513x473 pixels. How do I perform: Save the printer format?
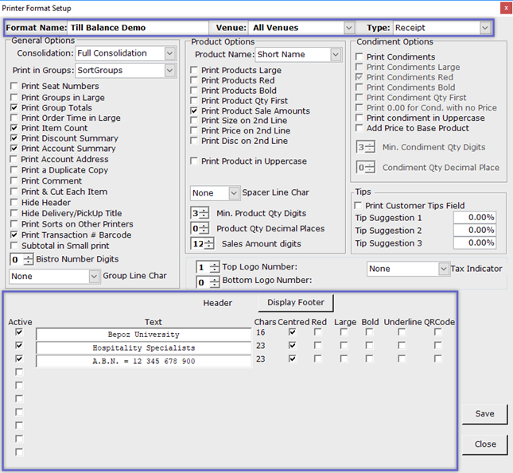(x=484, y=413)
